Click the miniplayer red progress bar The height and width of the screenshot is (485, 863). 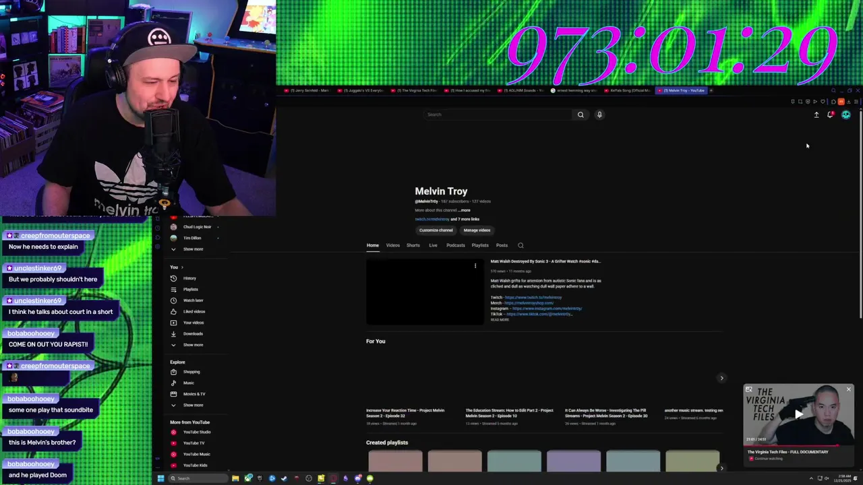799,445
